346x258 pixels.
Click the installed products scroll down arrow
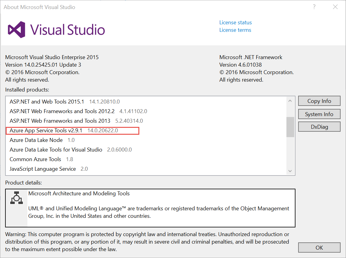290,171
